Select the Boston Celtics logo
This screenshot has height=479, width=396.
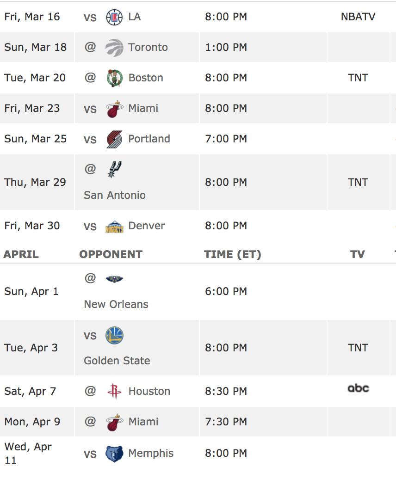pos(114,78)
